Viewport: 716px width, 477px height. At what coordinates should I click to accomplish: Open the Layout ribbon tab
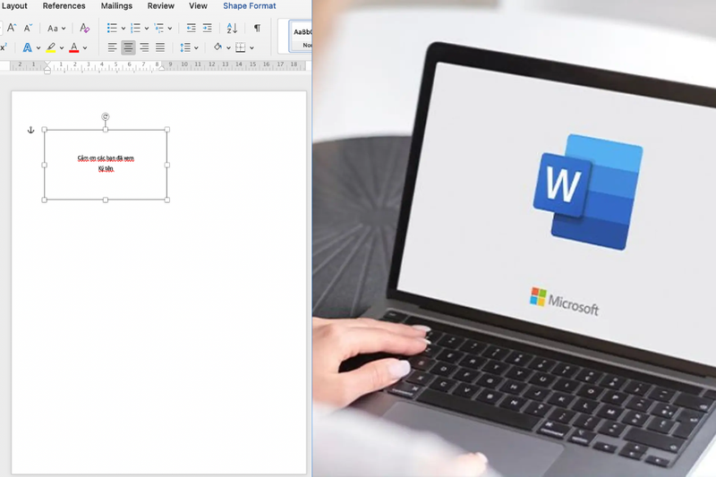click(14, 6)
